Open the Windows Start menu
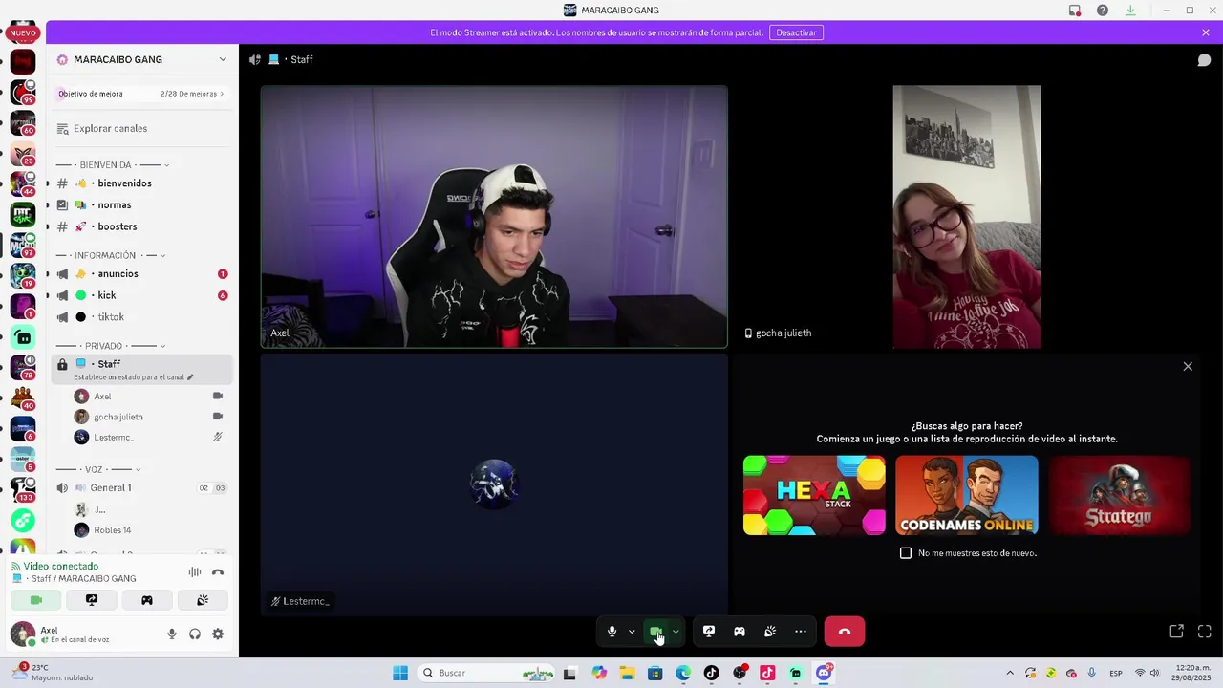Screen dimensions: 1223x688 pyautogui.click(x=400, y=673)
